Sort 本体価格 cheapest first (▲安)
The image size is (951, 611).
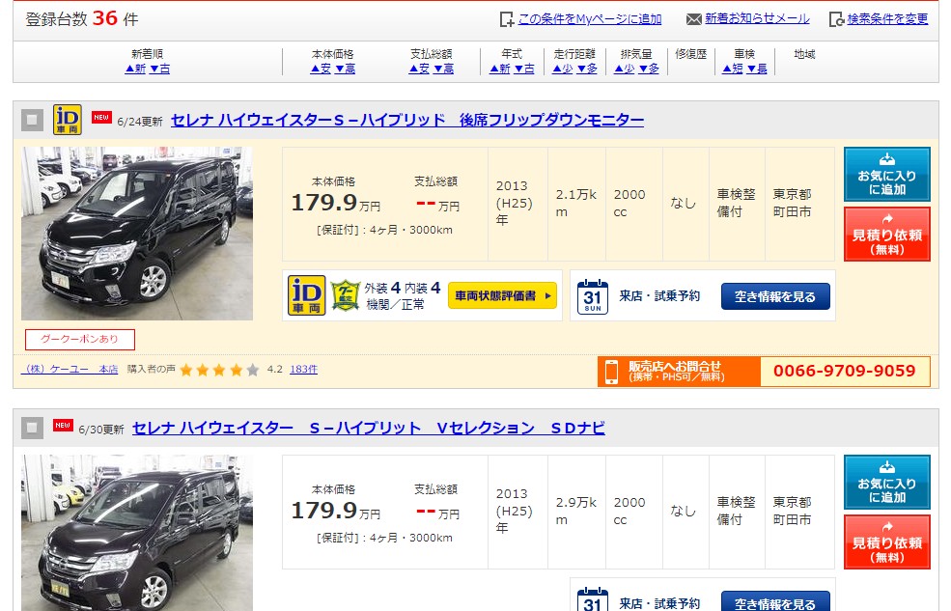[x=321, y=69]
